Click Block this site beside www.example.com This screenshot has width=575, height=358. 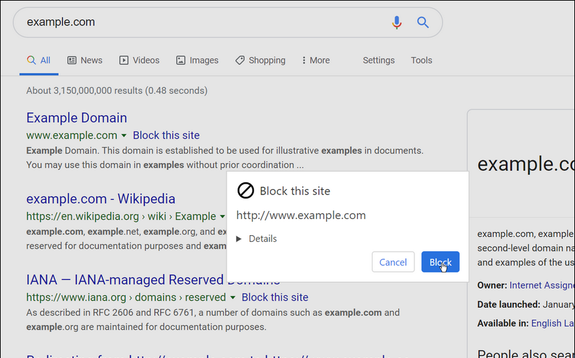pyautogui.click(x=166, y=135)
